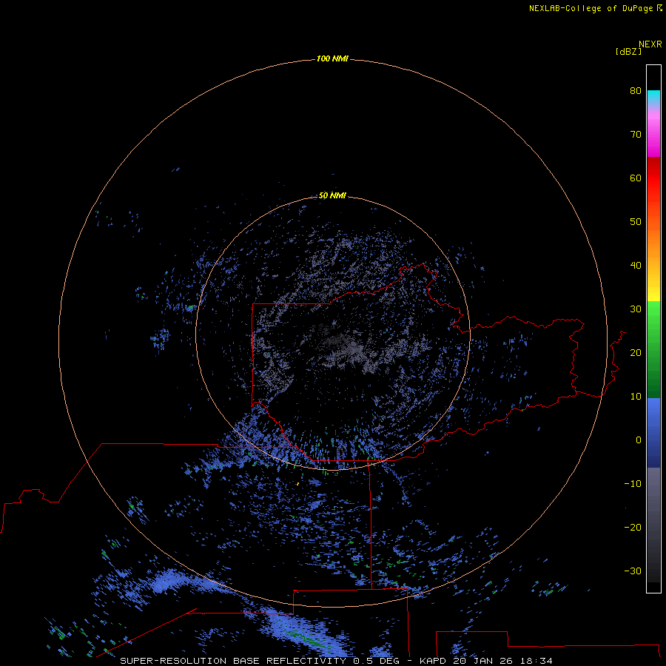The height and width of the screenshot is (666, 666).
Task: Click the 30 value on dBZ scale
Action: coord(636,309)
